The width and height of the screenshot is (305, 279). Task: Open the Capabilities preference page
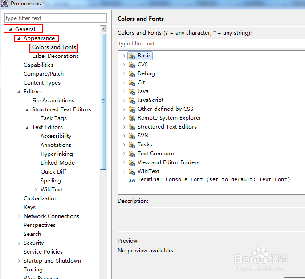click(38, 65)
